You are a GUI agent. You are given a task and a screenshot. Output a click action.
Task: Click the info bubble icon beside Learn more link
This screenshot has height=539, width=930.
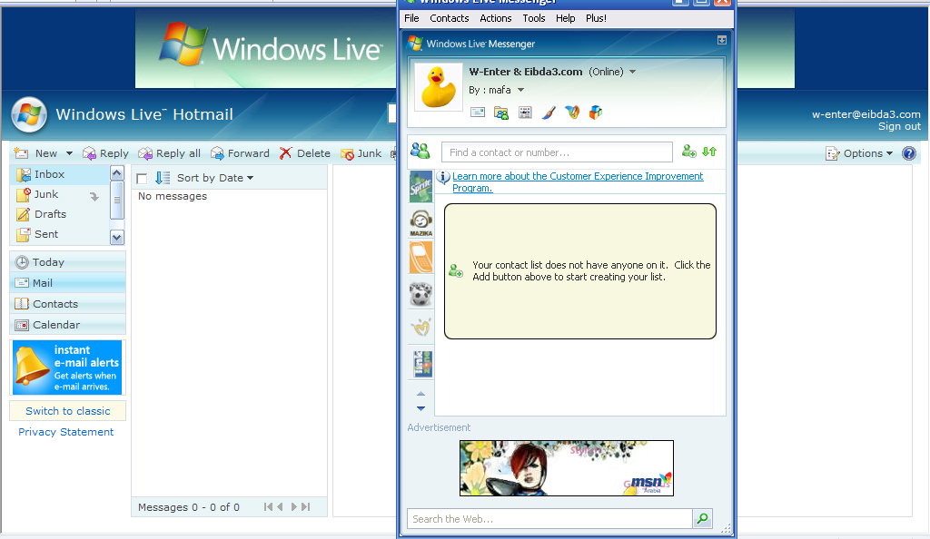pos(443,177)
